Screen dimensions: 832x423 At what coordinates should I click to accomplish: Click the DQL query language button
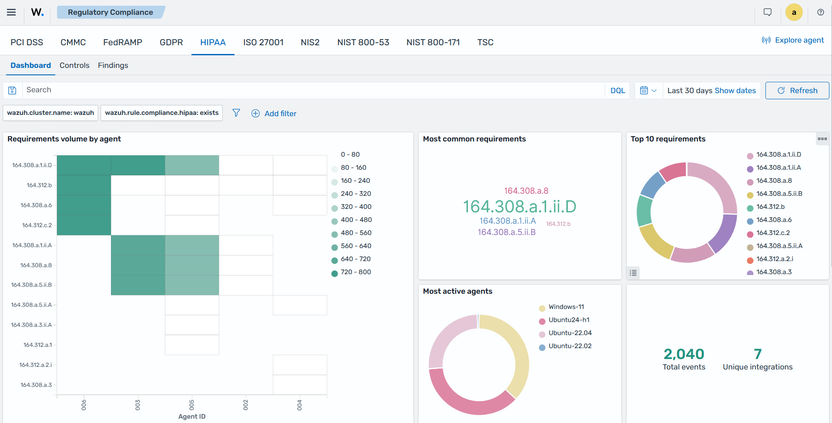617,91
